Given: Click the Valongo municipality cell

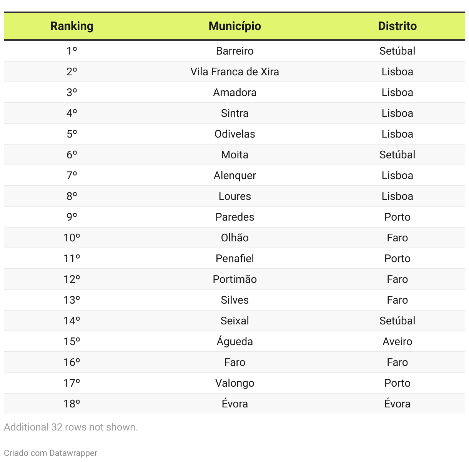Looking at the screenshot, I should point(234,383).
